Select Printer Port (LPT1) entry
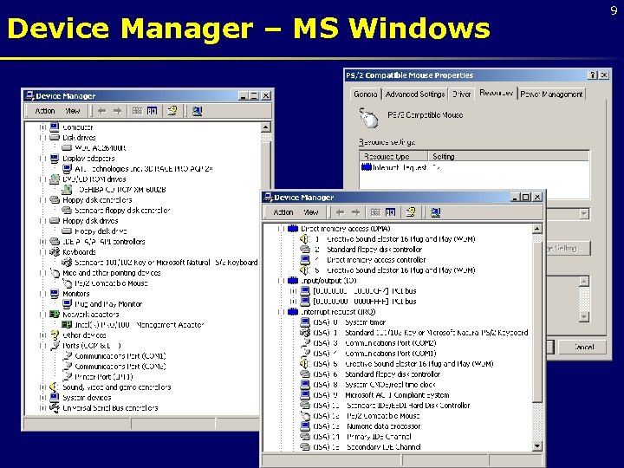The height and width of the screenshot is (468, 624). point(103,376)
